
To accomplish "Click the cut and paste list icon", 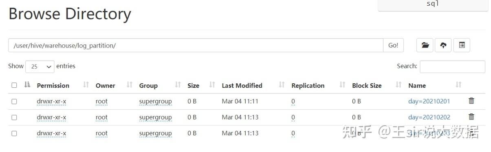I will pyautogui.click(x=462, y=46).
